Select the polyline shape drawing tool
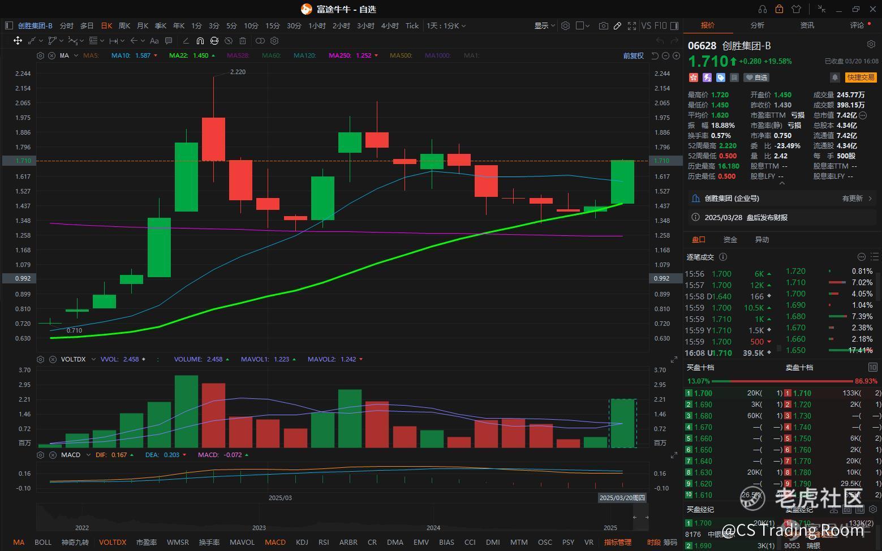The height and width of the screenshot is (551, 882). [x=52, y=41]
